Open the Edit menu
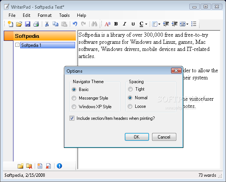Image resolution: width=226 pixels, height=182 pixels. 27,15
